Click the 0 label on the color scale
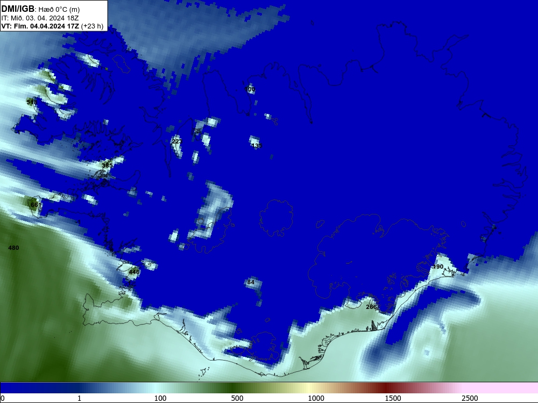The height and width of the screenshot is (403, 538). coord(3,398)
